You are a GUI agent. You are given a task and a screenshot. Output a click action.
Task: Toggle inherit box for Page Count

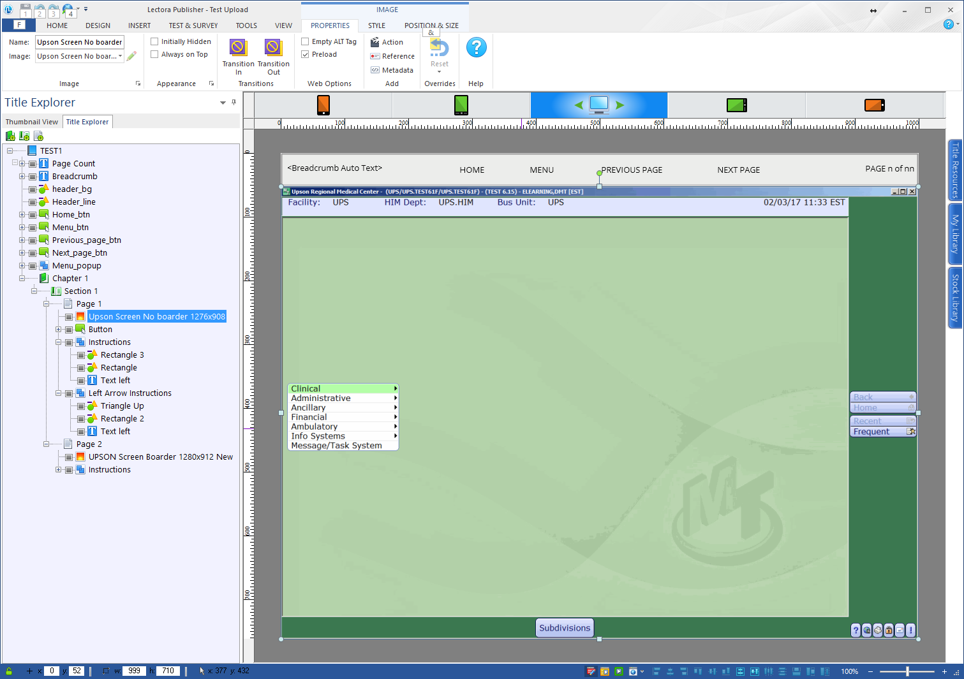tap(33, 164)
